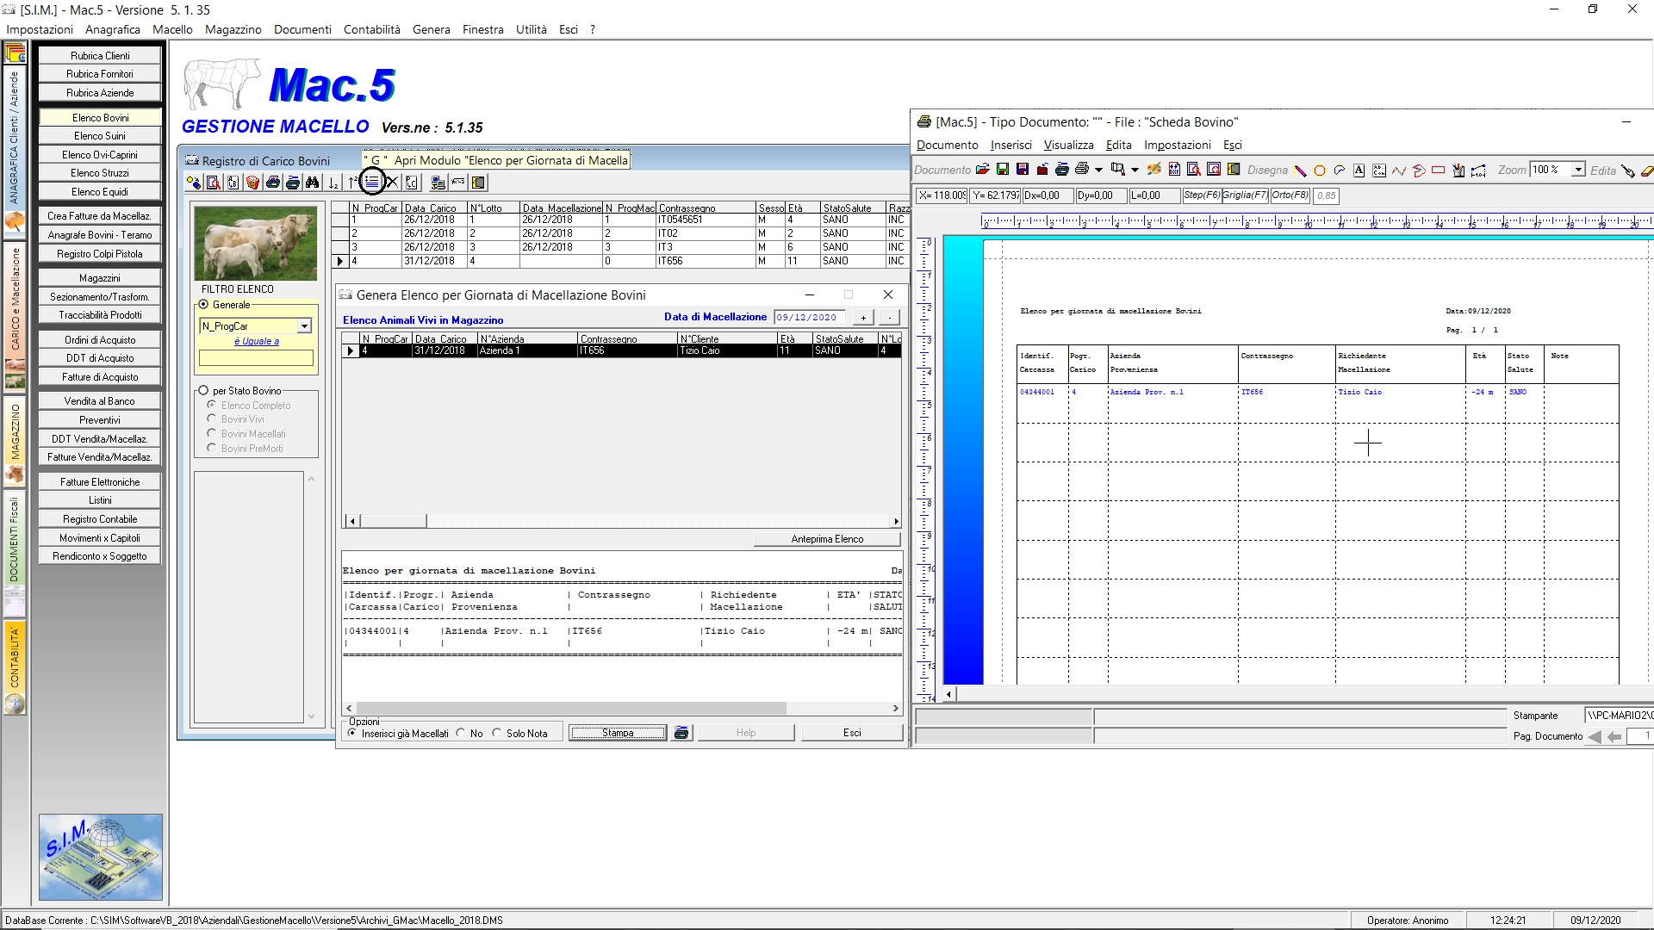Open the Elenco per Giornata list icon
Screen dimensions: 1654x930
pyautogui.click(x=372, y=183)
